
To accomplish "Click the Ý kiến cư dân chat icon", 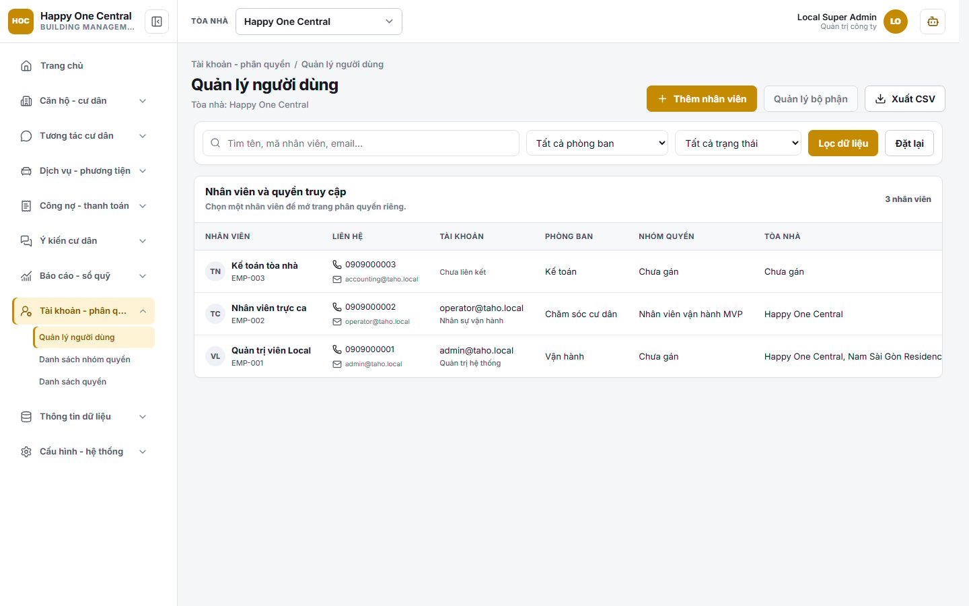I will (x=26, y=241).
